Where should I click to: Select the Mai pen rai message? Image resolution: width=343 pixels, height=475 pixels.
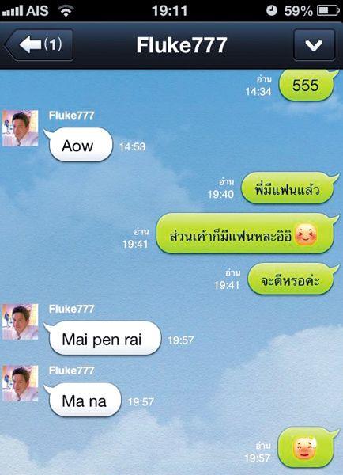(x=102, y=338)
